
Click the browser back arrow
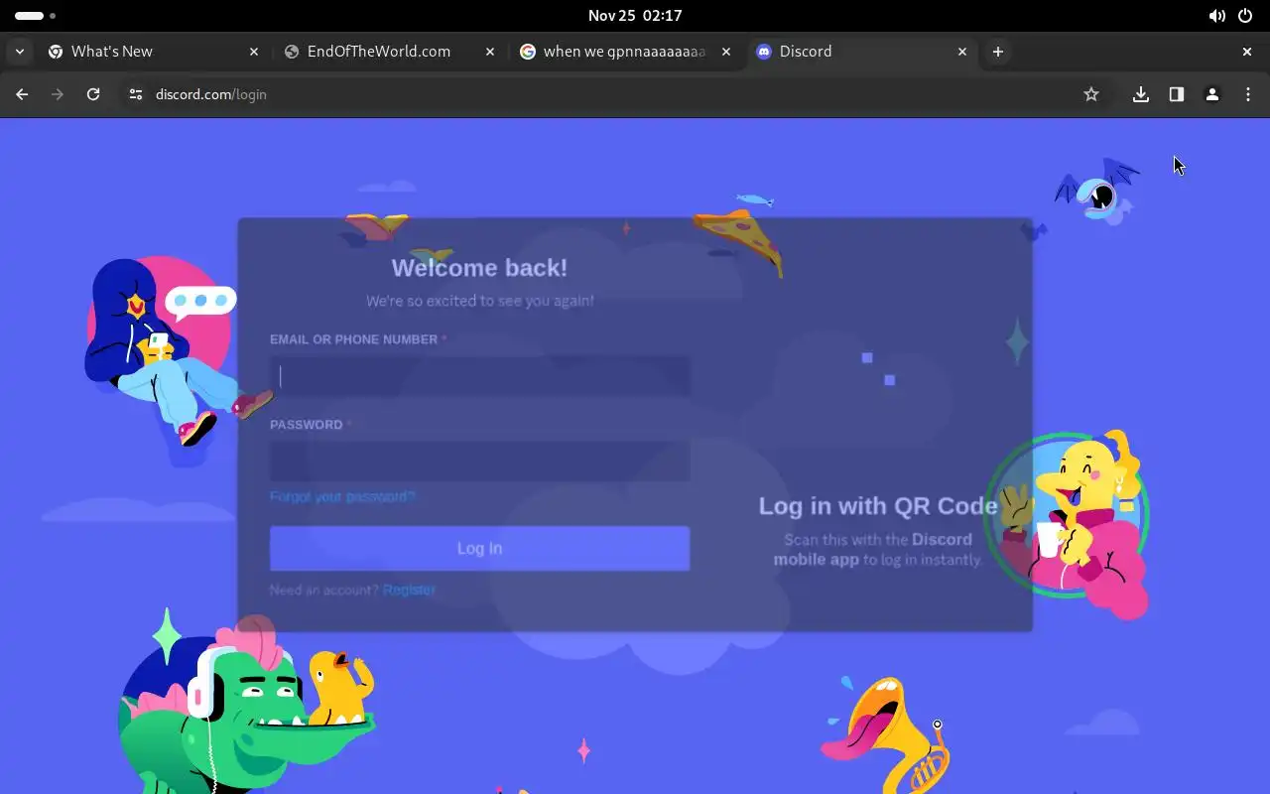(22, 94)
